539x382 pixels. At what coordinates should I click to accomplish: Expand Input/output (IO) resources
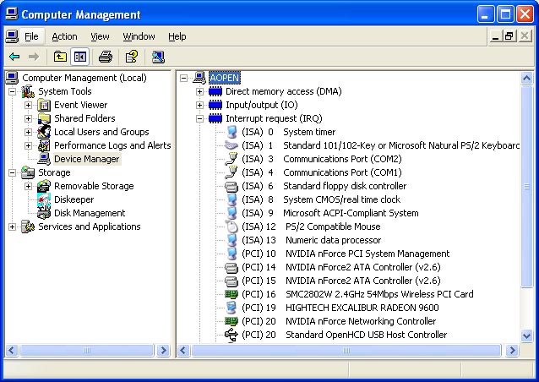coord(199,105)
